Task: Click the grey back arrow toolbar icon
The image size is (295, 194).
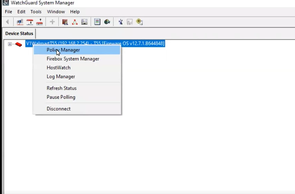Action: 8,22
